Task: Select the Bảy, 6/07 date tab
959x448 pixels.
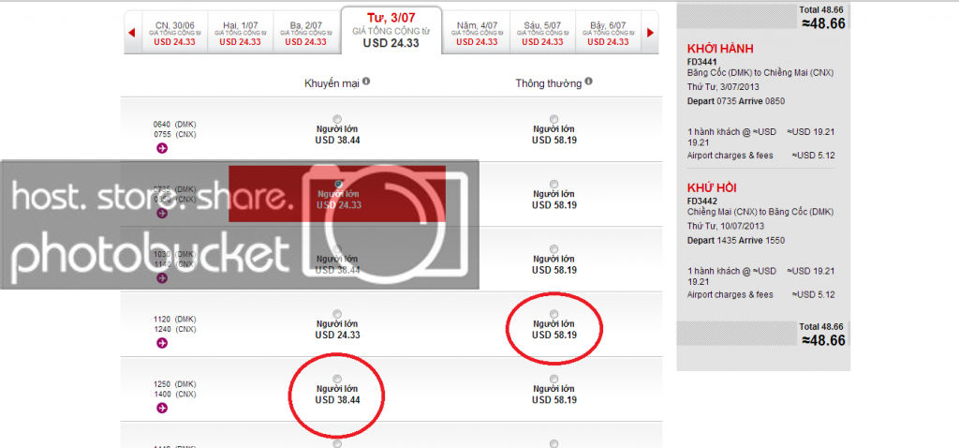Action: pyautogui.click(x=607, y=33)
